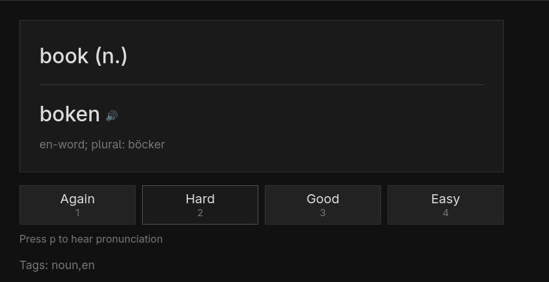Rate the card as Easy
The height and width of the screenshot is (282, 549).
coord(446,205)
